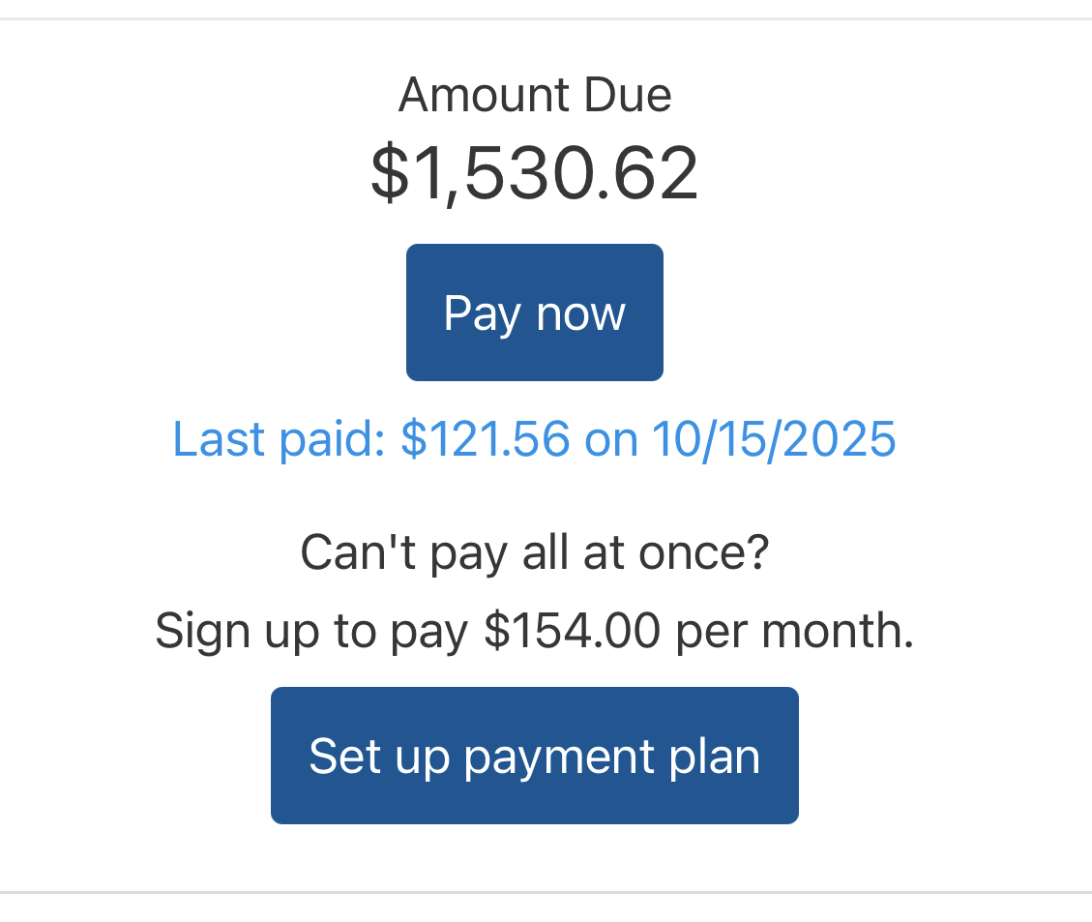Click the "Can't pay all at once?" text

pos(534,553)
